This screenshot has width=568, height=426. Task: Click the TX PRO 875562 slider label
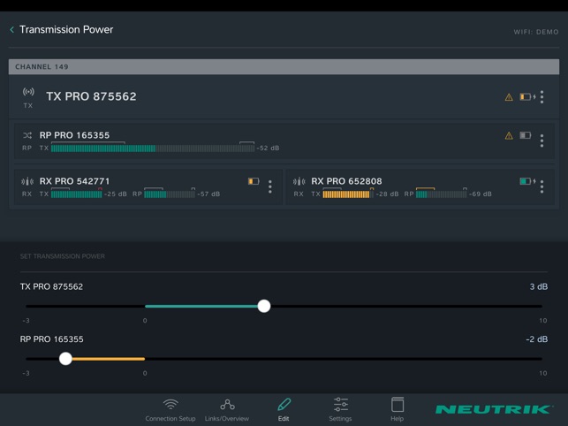[51, 286]
